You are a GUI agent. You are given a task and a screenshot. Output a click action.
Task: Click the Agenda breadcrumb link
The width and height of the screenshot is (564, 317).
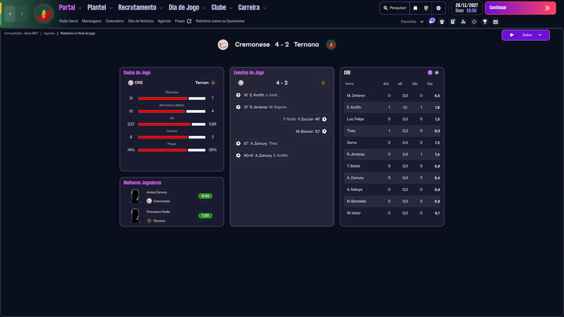[49, 33]
